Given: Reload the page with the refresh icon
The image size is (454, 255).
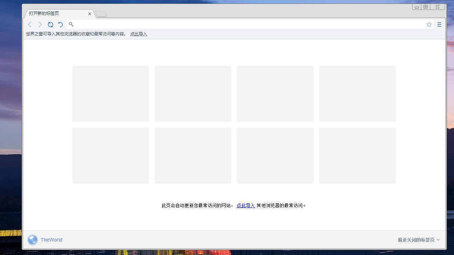Looking at the screenshot, I should pos(50,24).
